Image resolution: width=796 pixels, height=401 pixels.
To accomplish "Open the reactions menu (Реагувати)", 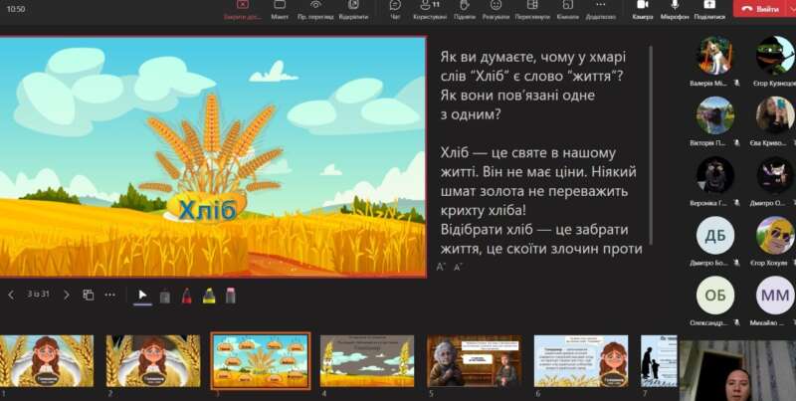I will 495,9.
